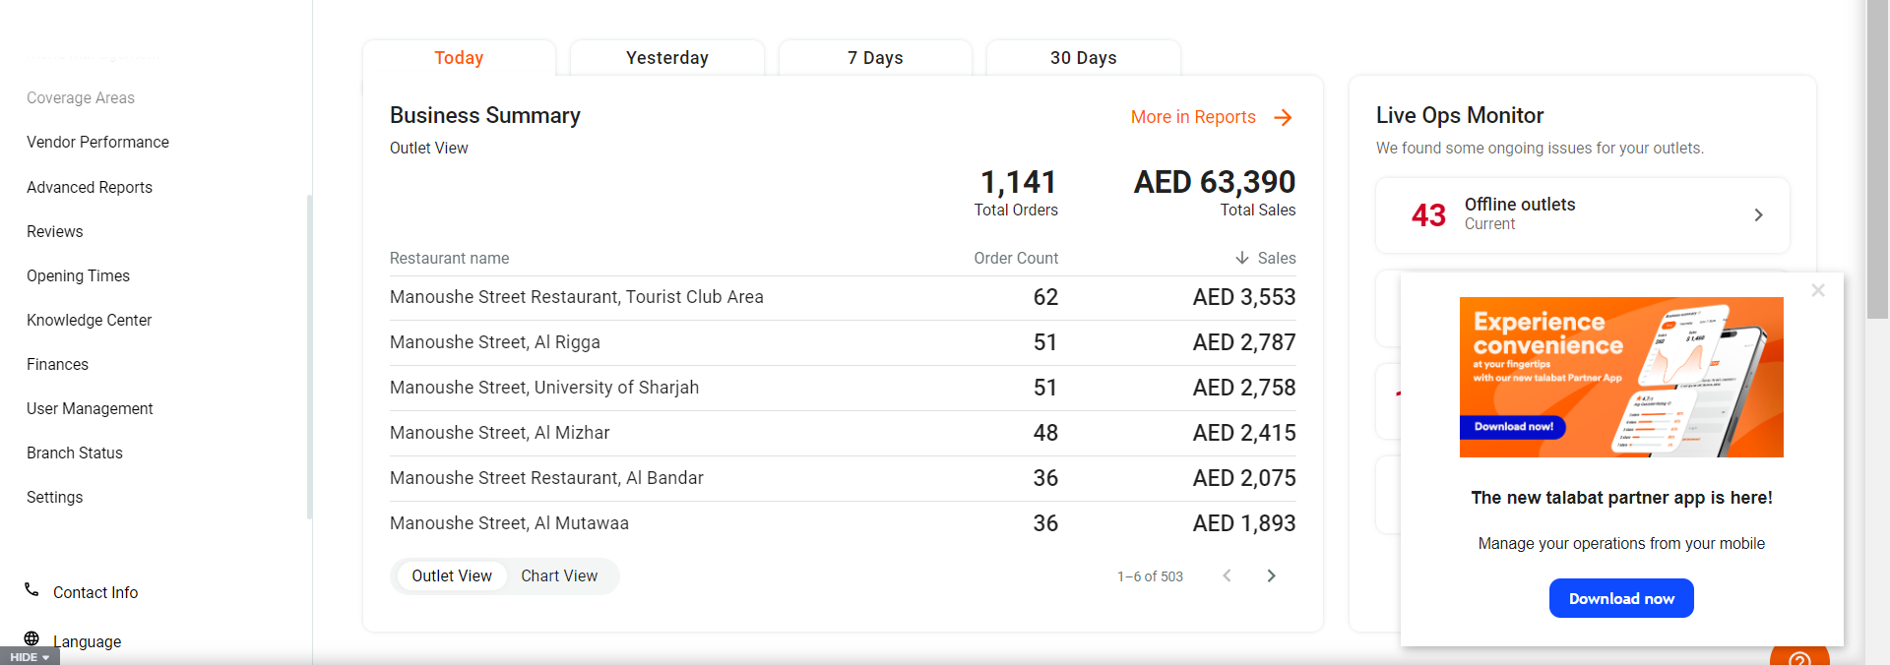Switch to Chart View
This screenshot has height=665, width=1890.
(x=559, y=576)
